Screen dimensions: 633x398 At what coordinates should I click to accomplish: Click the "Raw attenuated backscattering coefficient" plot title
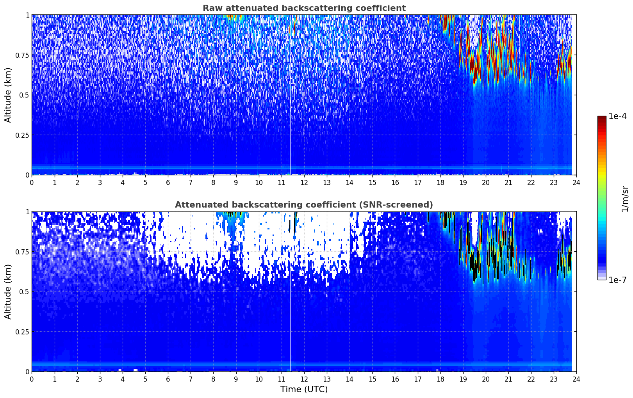click(304, 8)
